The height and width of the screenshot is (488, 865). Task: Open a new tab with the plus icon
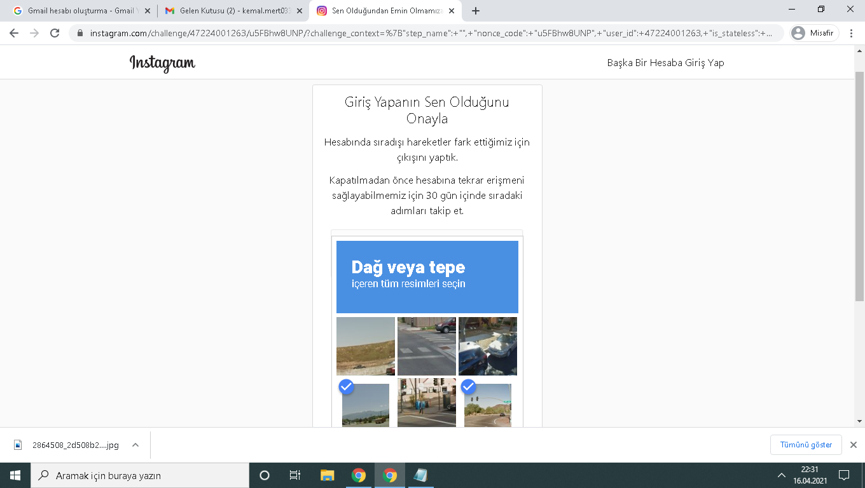(476, 11)
